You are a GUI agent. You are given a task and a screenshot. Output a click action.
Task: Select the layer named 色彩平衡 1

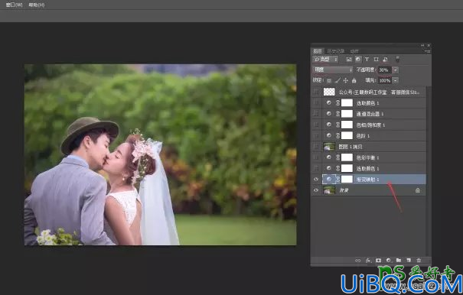click(367, 158)
